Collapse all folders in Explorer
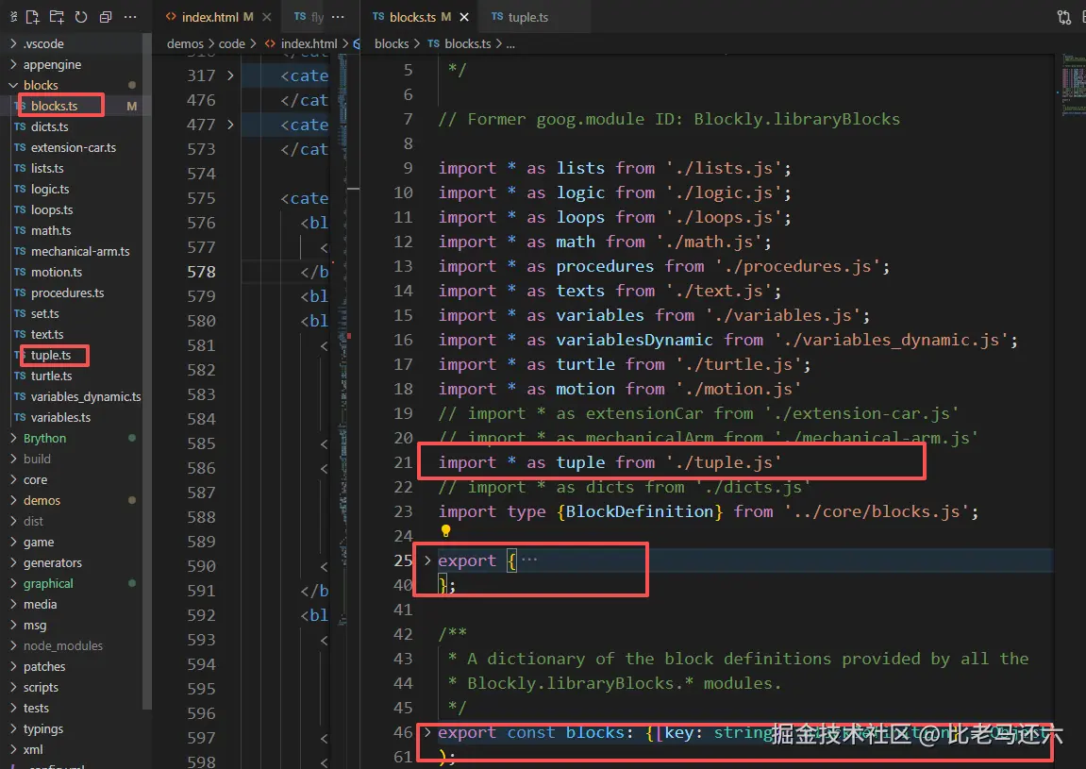 click(x=106, y=17)
